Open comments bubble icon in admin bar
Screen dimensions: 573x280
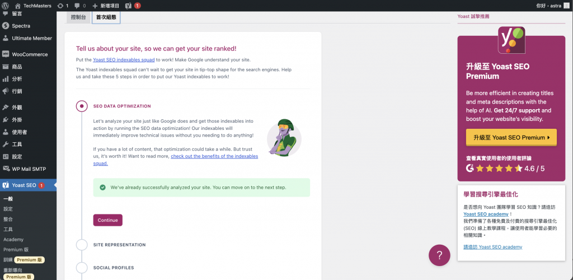click(77, 6)
